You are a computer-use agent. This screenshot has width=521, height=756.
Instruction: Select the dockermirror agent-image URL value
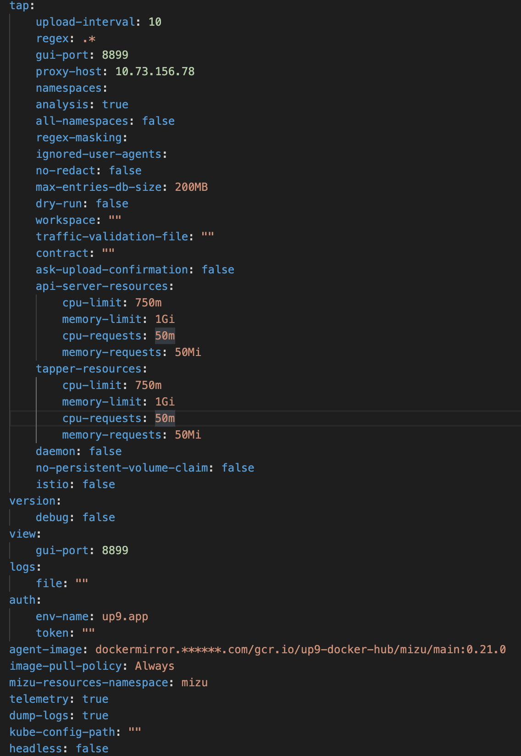[x=301, y=650]
